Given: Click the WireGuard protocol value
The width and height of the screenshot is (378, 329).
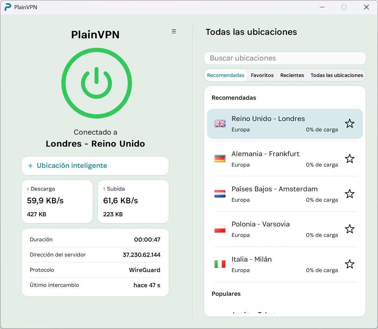Looking at the screenshot, I should (145, 270).
